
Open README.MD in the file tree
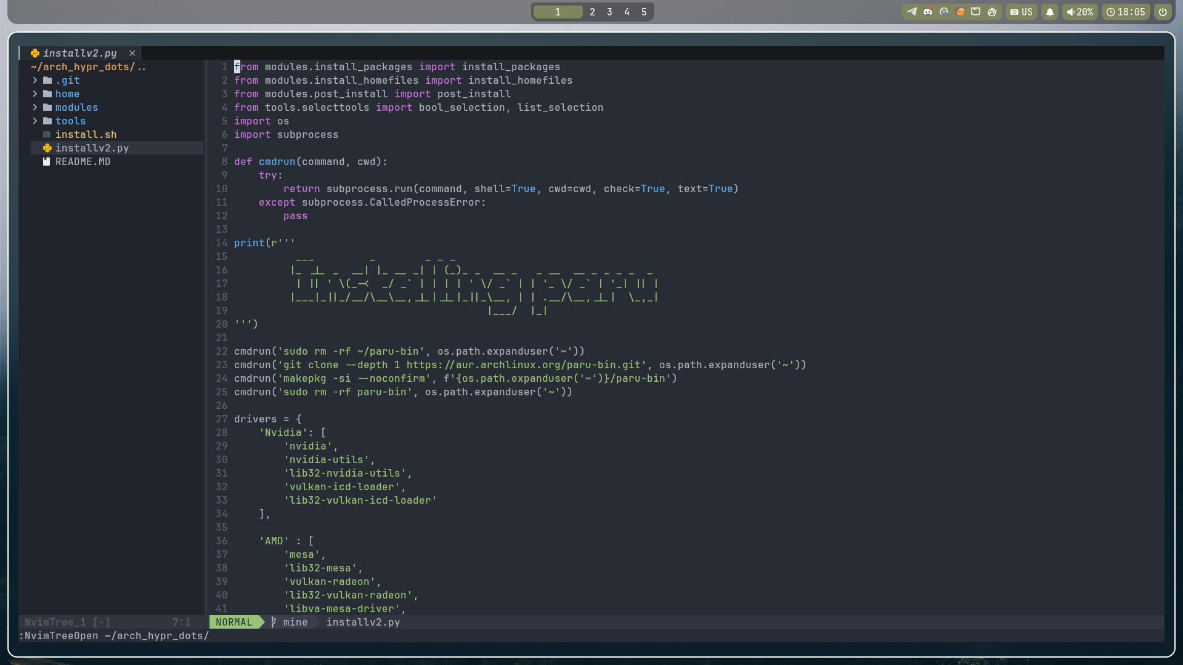point(83,162)
